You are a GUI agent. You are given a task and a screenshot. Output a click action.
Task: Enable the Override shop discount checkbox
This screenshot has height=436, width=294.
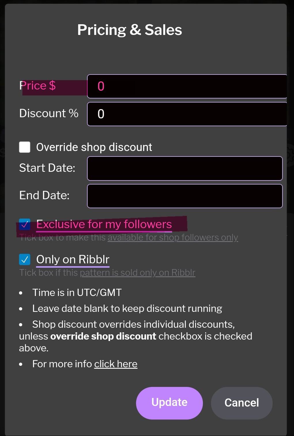[x=25, y=147]
